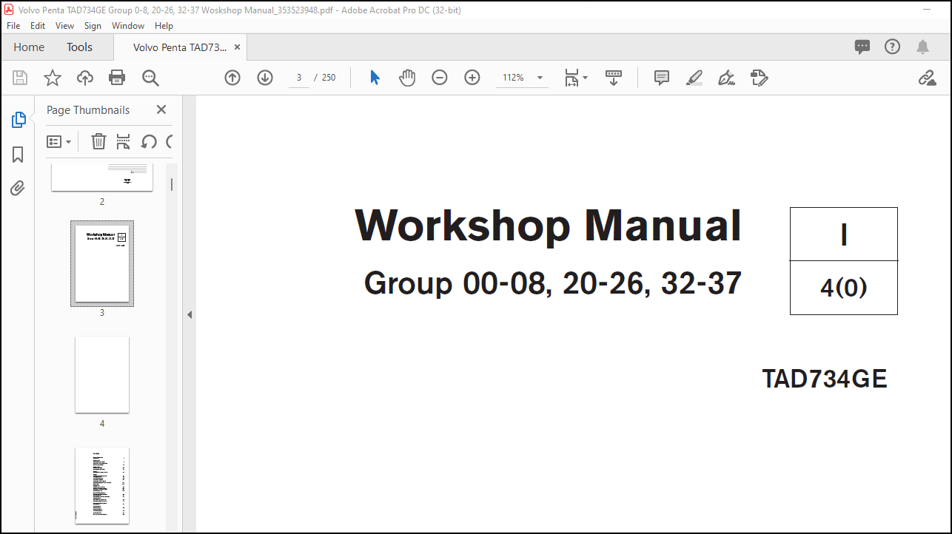Rotate pages counterclockwise

coord(149,141)
